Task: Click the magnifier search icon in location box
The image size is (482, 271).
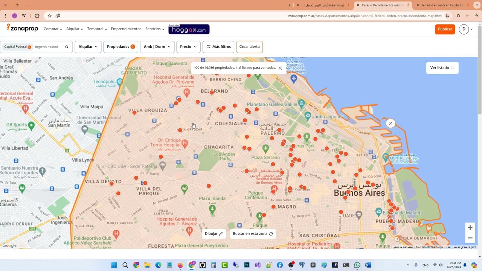Action: [x=67, y=47]
